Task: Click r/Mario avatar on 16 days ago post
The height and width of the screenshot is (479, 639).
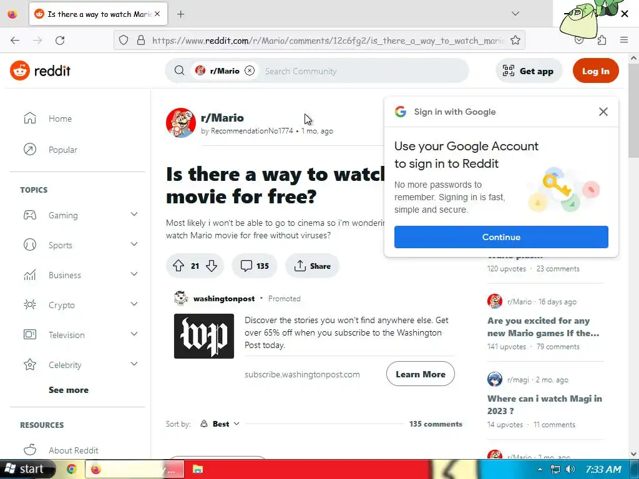Action: (x=495, y=301)
